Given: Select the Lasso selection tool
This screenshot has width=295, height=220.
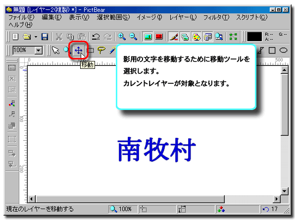Looking at the screenshot, I should (x=101, y=50).
